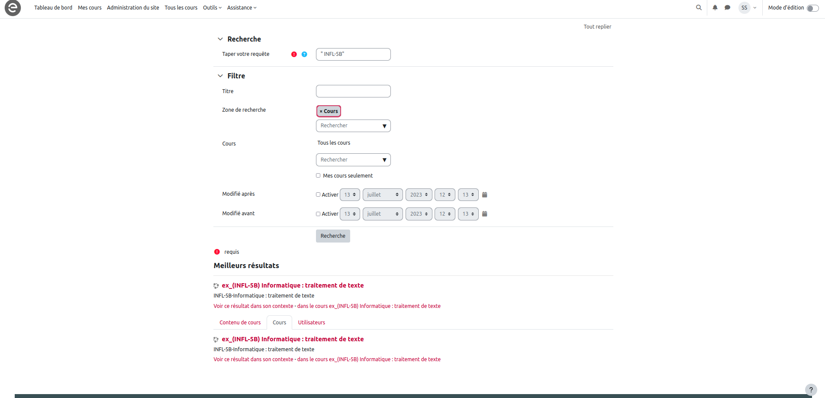Viewport: 825px width, 398px height.
Task: Click the Titre filter input field
Action: tap(353, 91)
